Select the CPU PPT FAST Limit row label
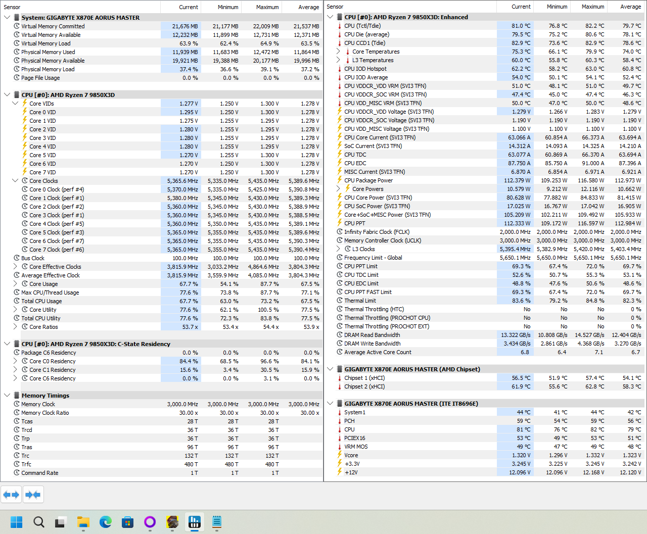The image size is (647, 534). 368,292
